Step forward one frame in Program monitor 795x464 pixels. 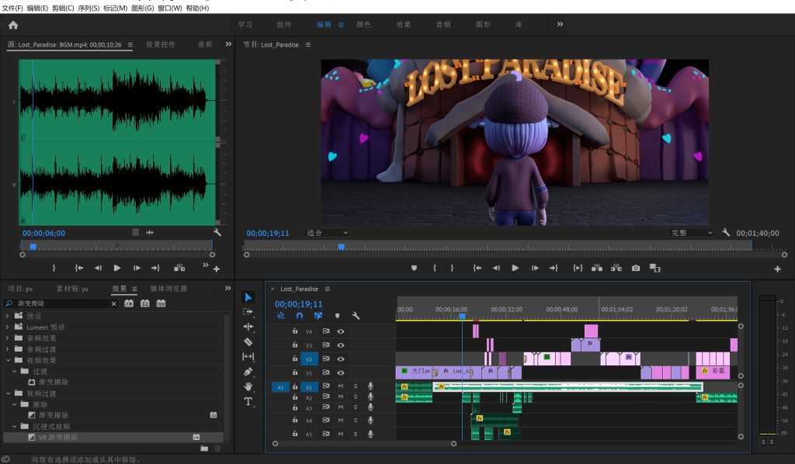pos(535,268)
